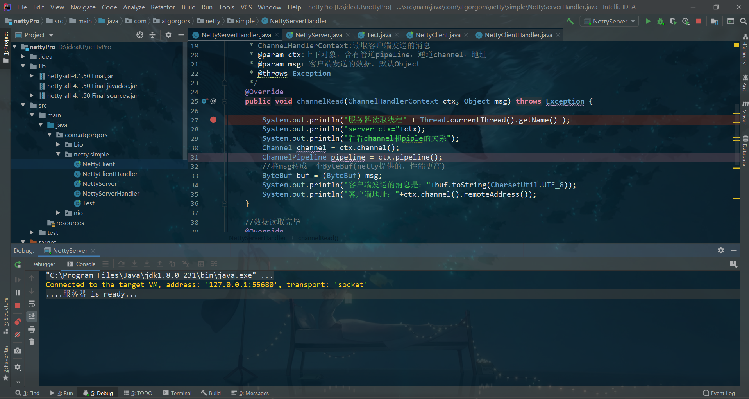This screenshot has width=749, height=399.
Task: Open the 4: Run tool window
Action: tap(61, 393)
